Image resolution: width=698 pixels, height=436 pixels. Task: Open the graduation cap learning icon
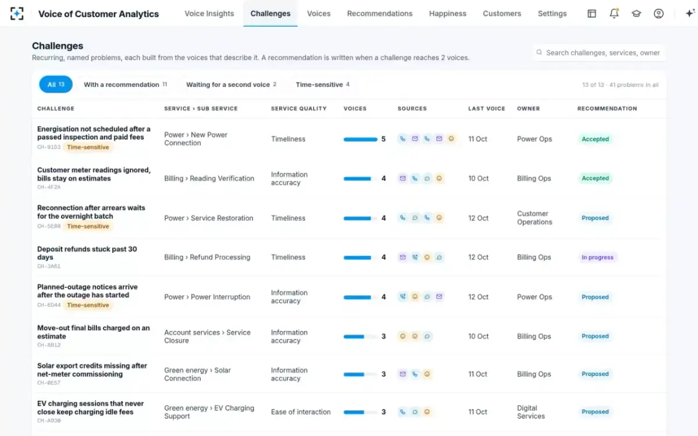636,13
